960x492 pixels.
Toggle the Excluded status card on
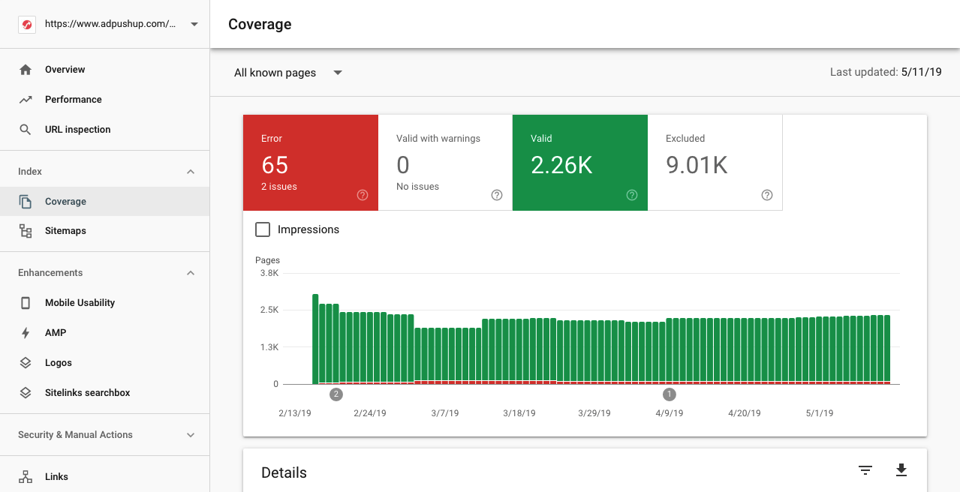tap(715, 162)
